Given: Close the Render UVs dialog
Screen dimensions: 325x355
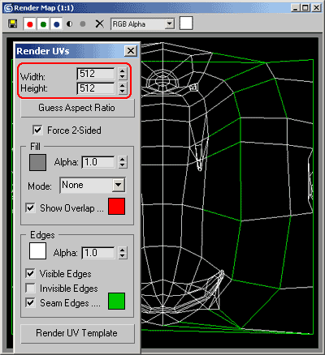Looking at the screenshot, I should tap(131, 51).
